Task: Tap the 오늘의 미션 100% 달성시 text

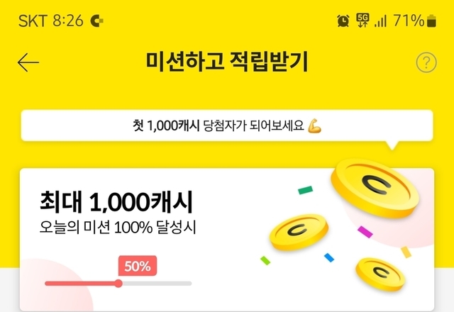Action: pos(116,229)
